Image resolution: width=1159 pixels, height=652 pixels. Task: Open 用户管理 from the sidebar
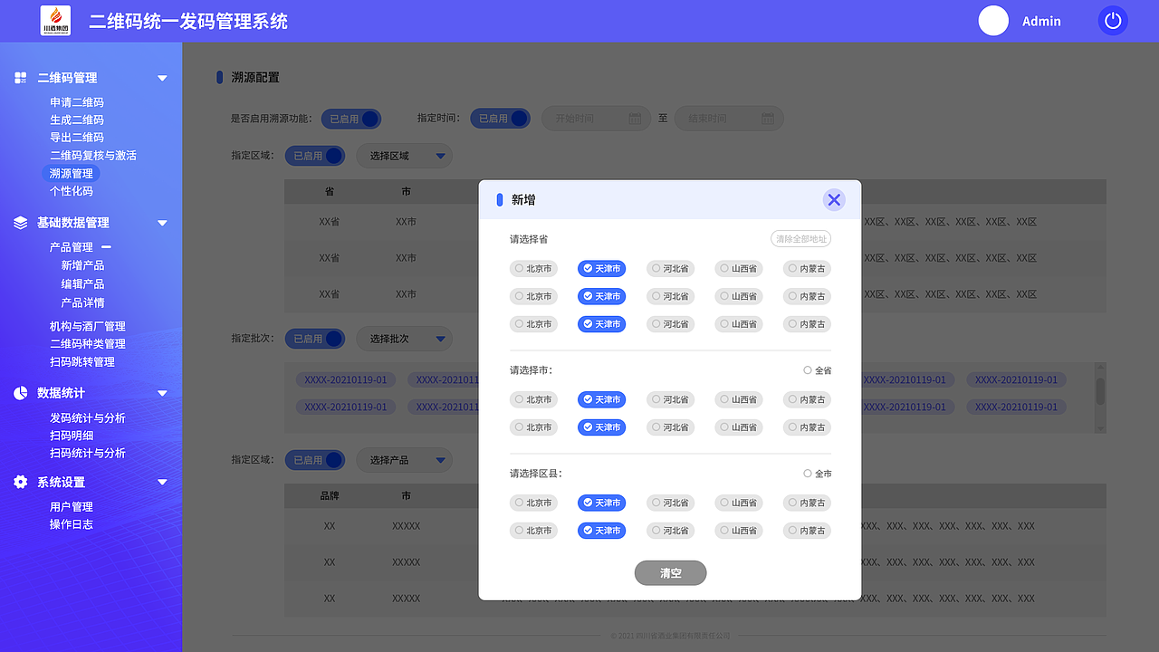point(73,506)
